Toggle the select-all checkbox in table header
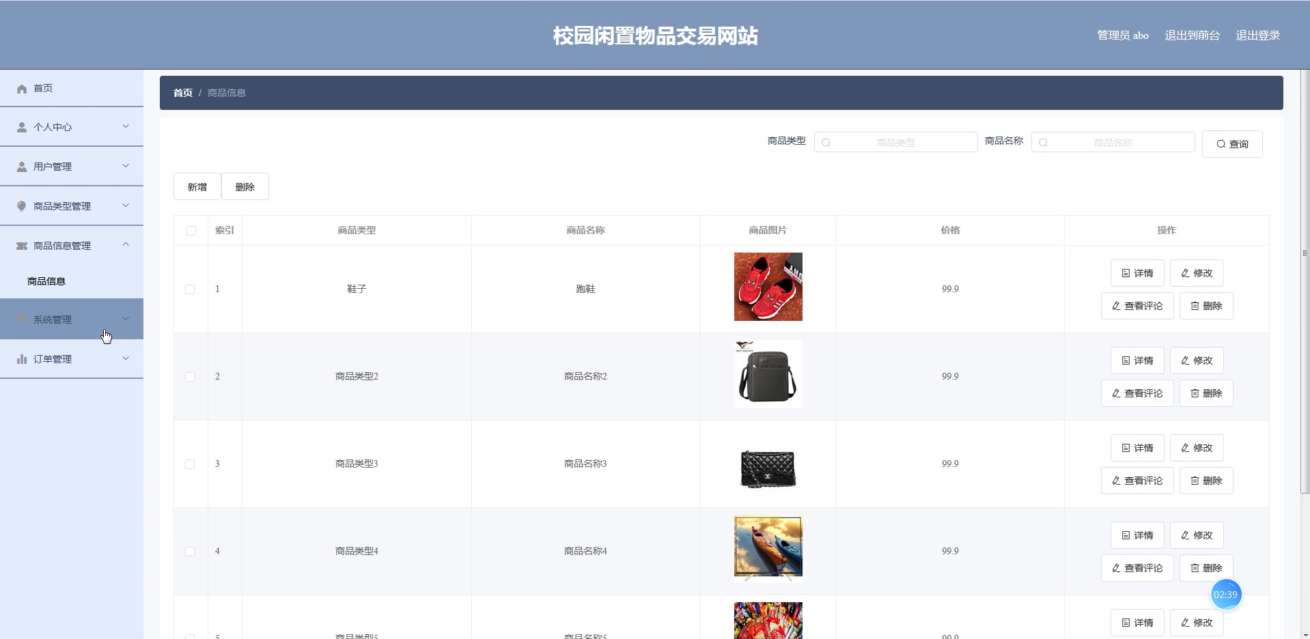Viewport: 1310px width, 639px height. coord(191,231)
